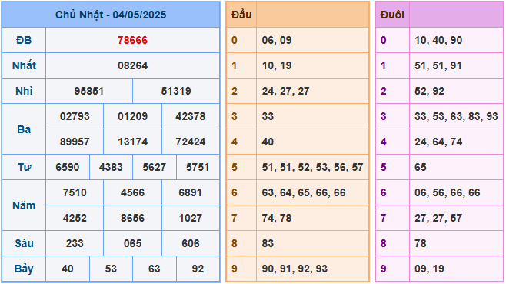Viewport: 506px width, 284px height.
Task: Click the Năm prize number 6891
Action: pyautogui.click(x=191, y=193)
